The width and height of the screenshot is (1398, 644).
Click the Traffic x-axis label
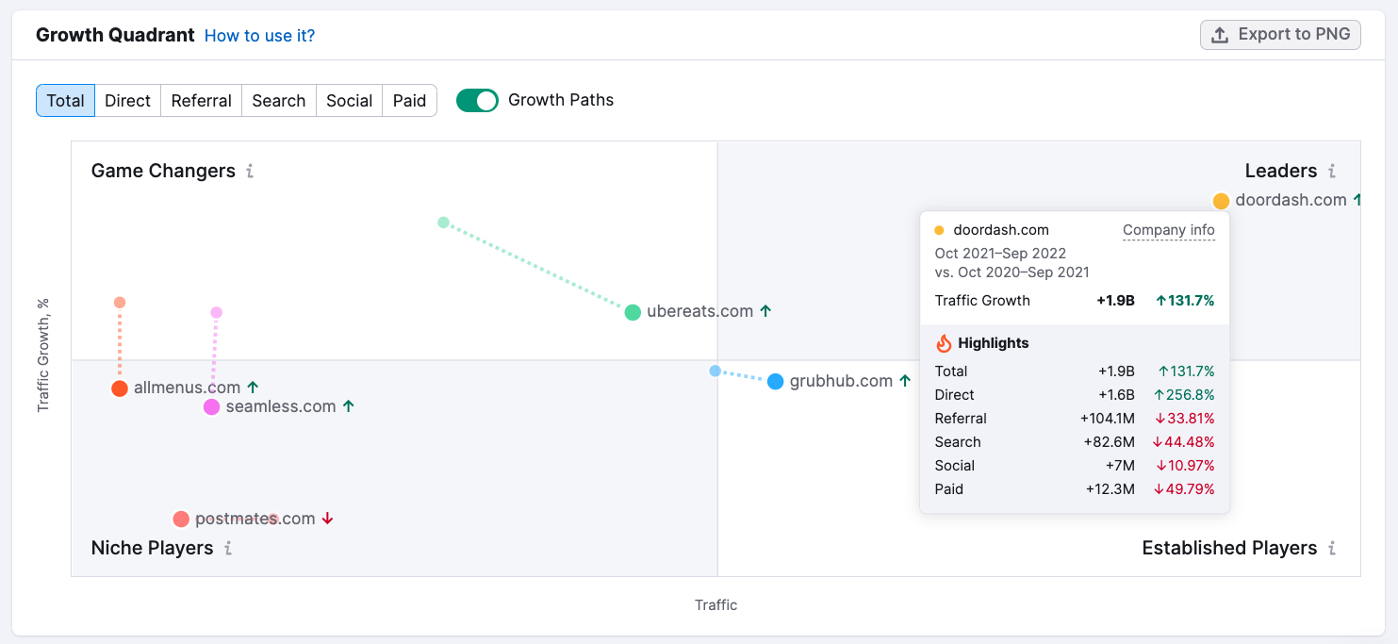pyautogui.click(x=716, y=605)
